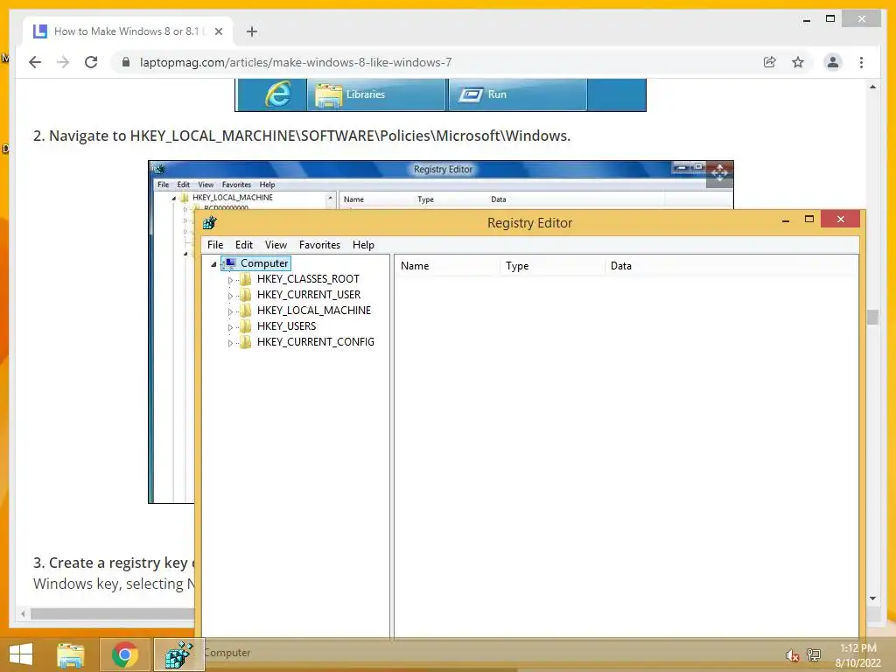Click the Type column header
The height and width of the screenshot is (672, 896).
(553, 266)
